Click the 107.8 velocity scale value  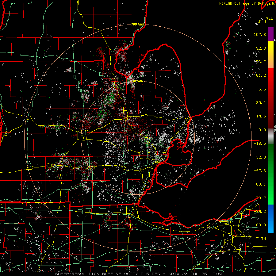pos(260,34)
